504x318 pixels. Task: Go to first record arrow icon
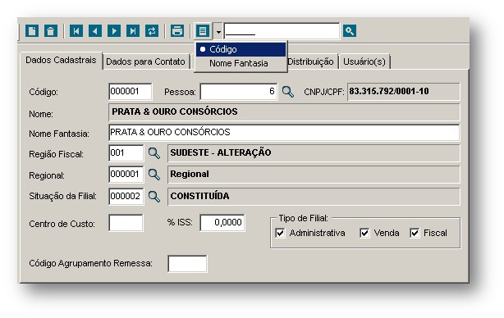pos(76,31)
